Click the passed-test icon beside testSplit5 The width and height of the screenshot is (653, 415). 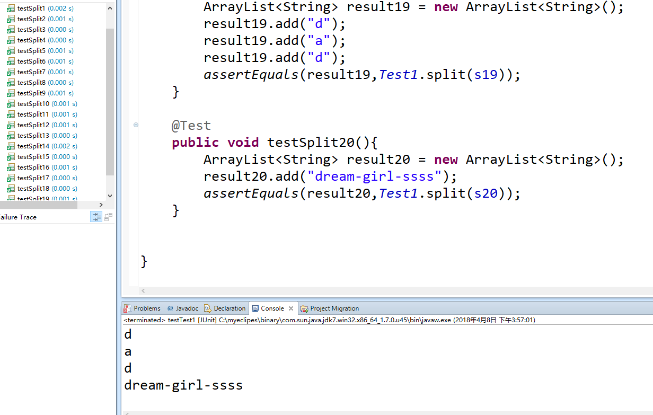click(x=11, y=51)
